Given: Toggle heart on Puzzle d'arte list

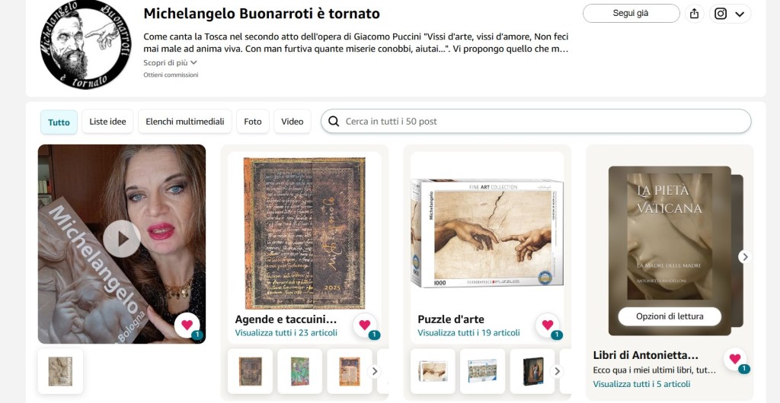Looking at the screenshot, I should tap(547, 325).
